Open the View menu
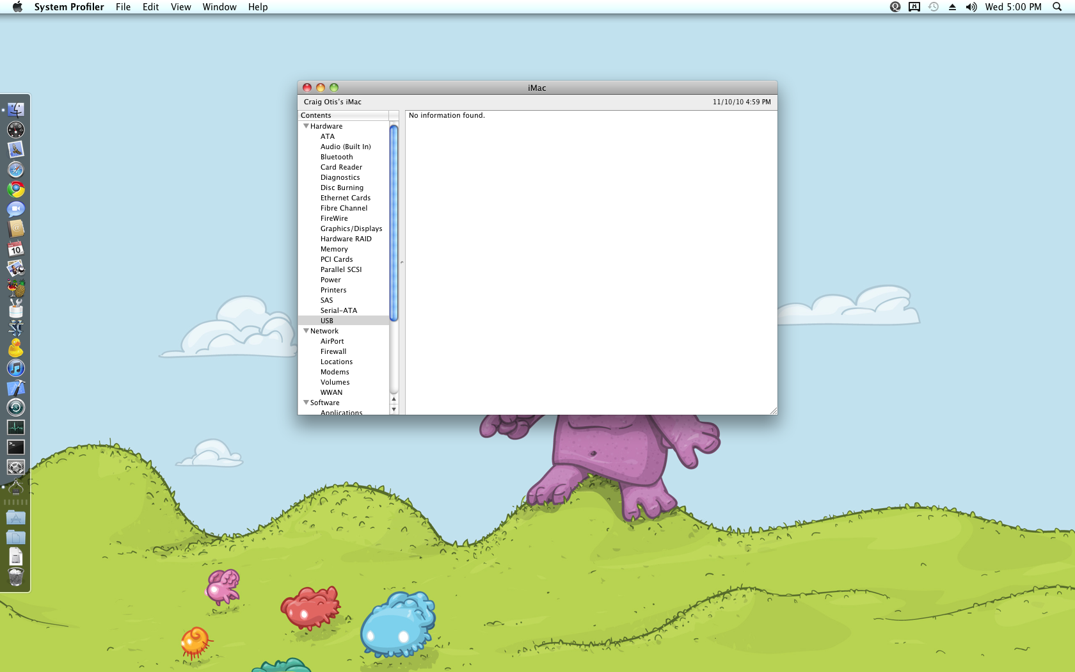 click(x=180, y=7)
